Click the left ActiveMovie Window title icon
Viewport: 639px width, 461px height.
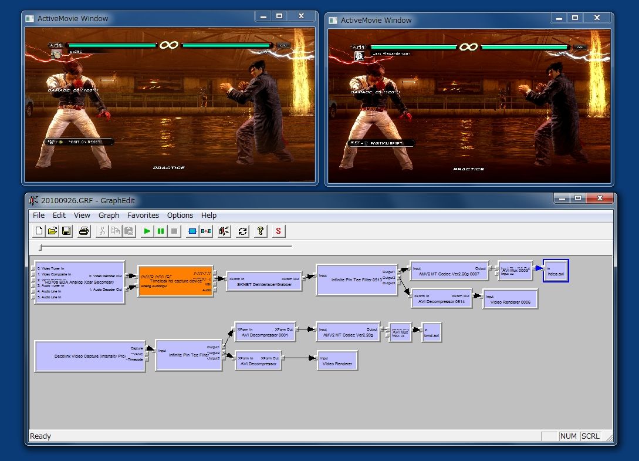pos(29,19)
